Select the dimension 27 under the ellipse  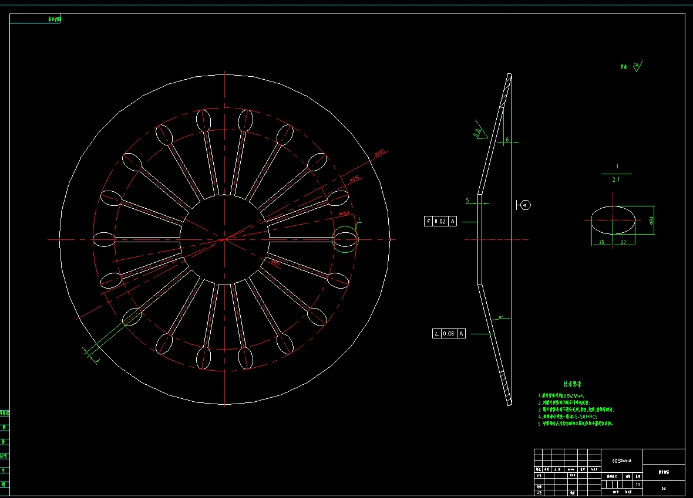[624, 242]
